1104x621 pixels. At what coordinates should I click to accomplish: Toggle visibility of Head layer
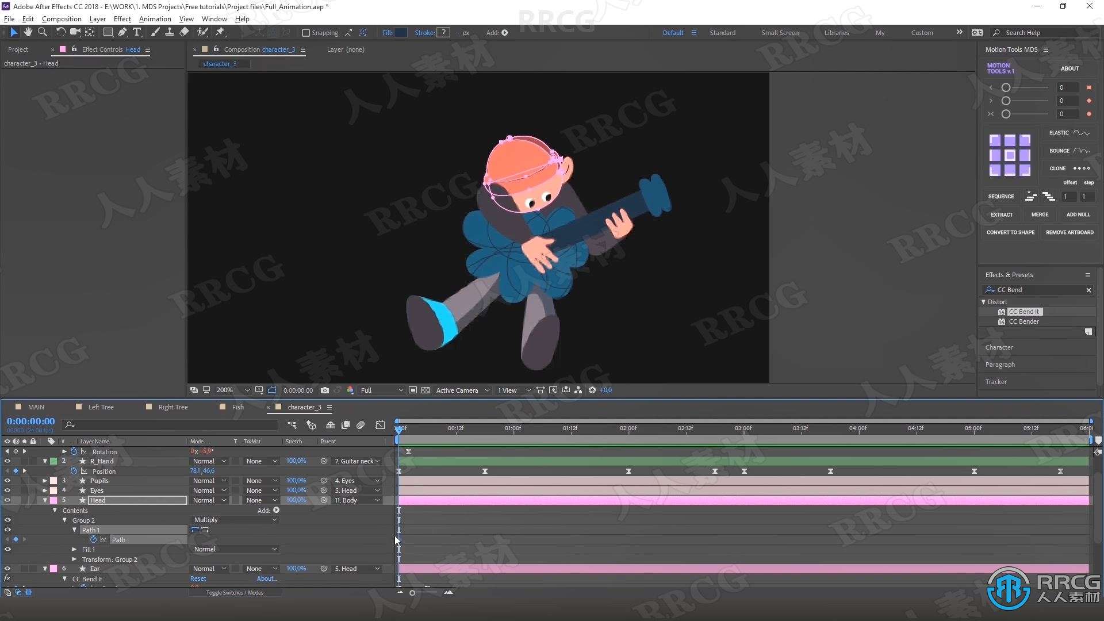6,500
